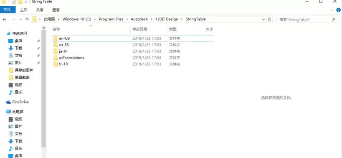Sort by 类型 column header
The height and width of the screenshot is (158, 342).
point(172,29)
